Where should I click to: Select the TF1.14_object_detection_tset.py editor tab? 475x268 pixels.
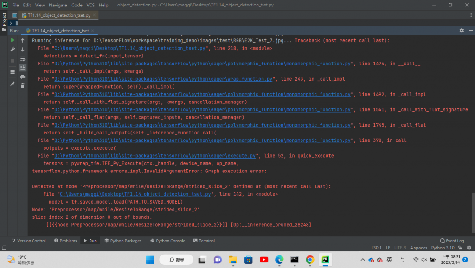[x=59, y=15]
